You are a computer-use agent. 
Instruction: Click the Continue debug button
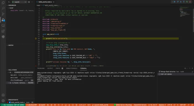(x=175, y=2)
